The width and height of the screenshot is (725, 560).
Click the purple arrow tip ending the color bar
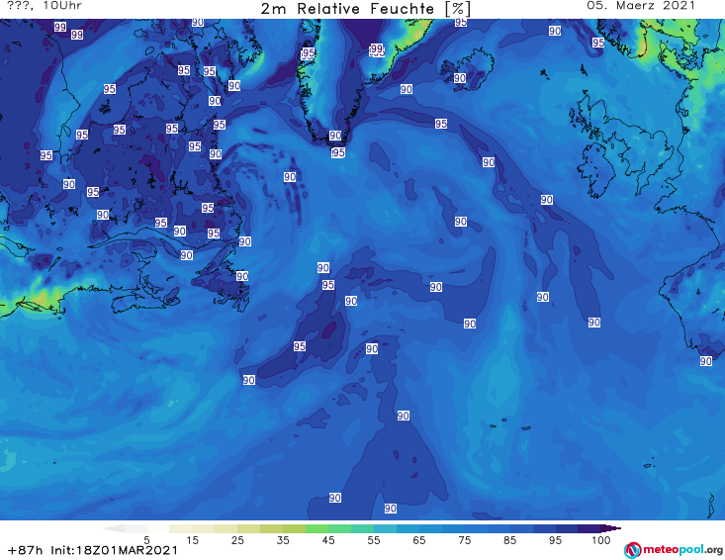[611, 528]
